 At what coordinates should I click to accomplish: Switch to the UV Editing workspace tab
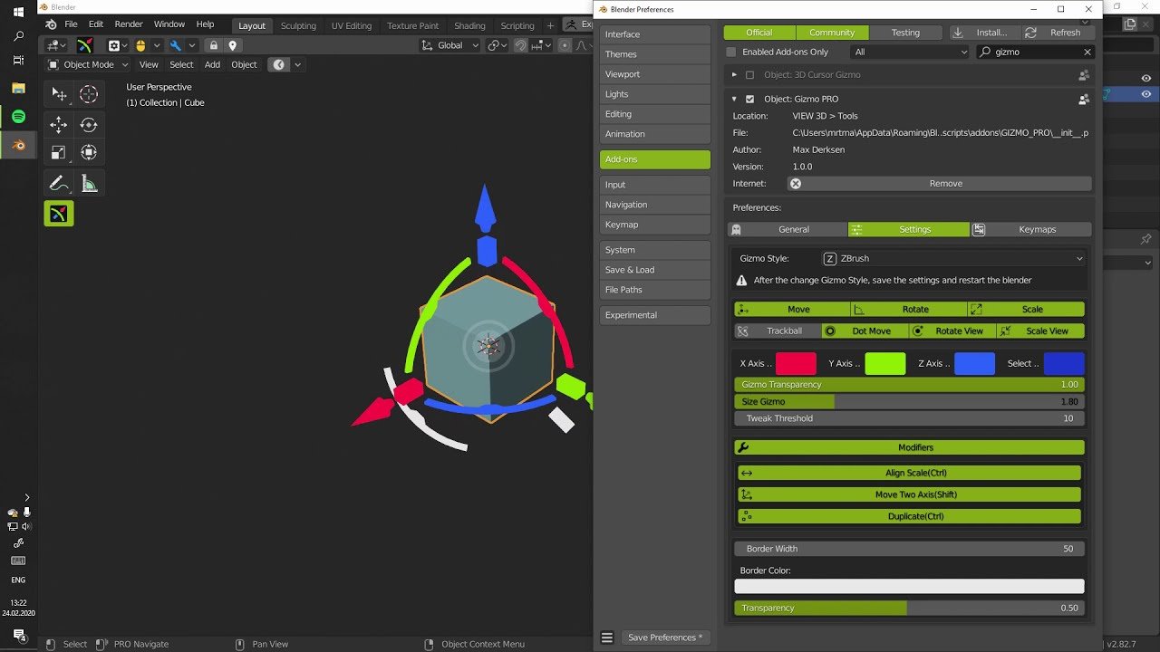352,25
